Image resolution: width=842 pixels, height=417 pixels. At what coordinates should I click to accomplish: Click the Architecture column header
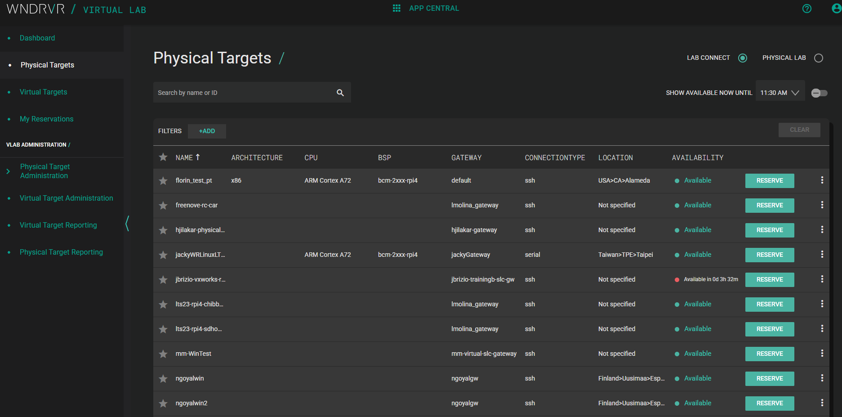pyautogui.click(x=257, y=158)
